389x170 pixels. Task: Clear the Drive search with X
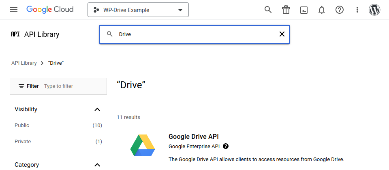(x=282, y=34)
